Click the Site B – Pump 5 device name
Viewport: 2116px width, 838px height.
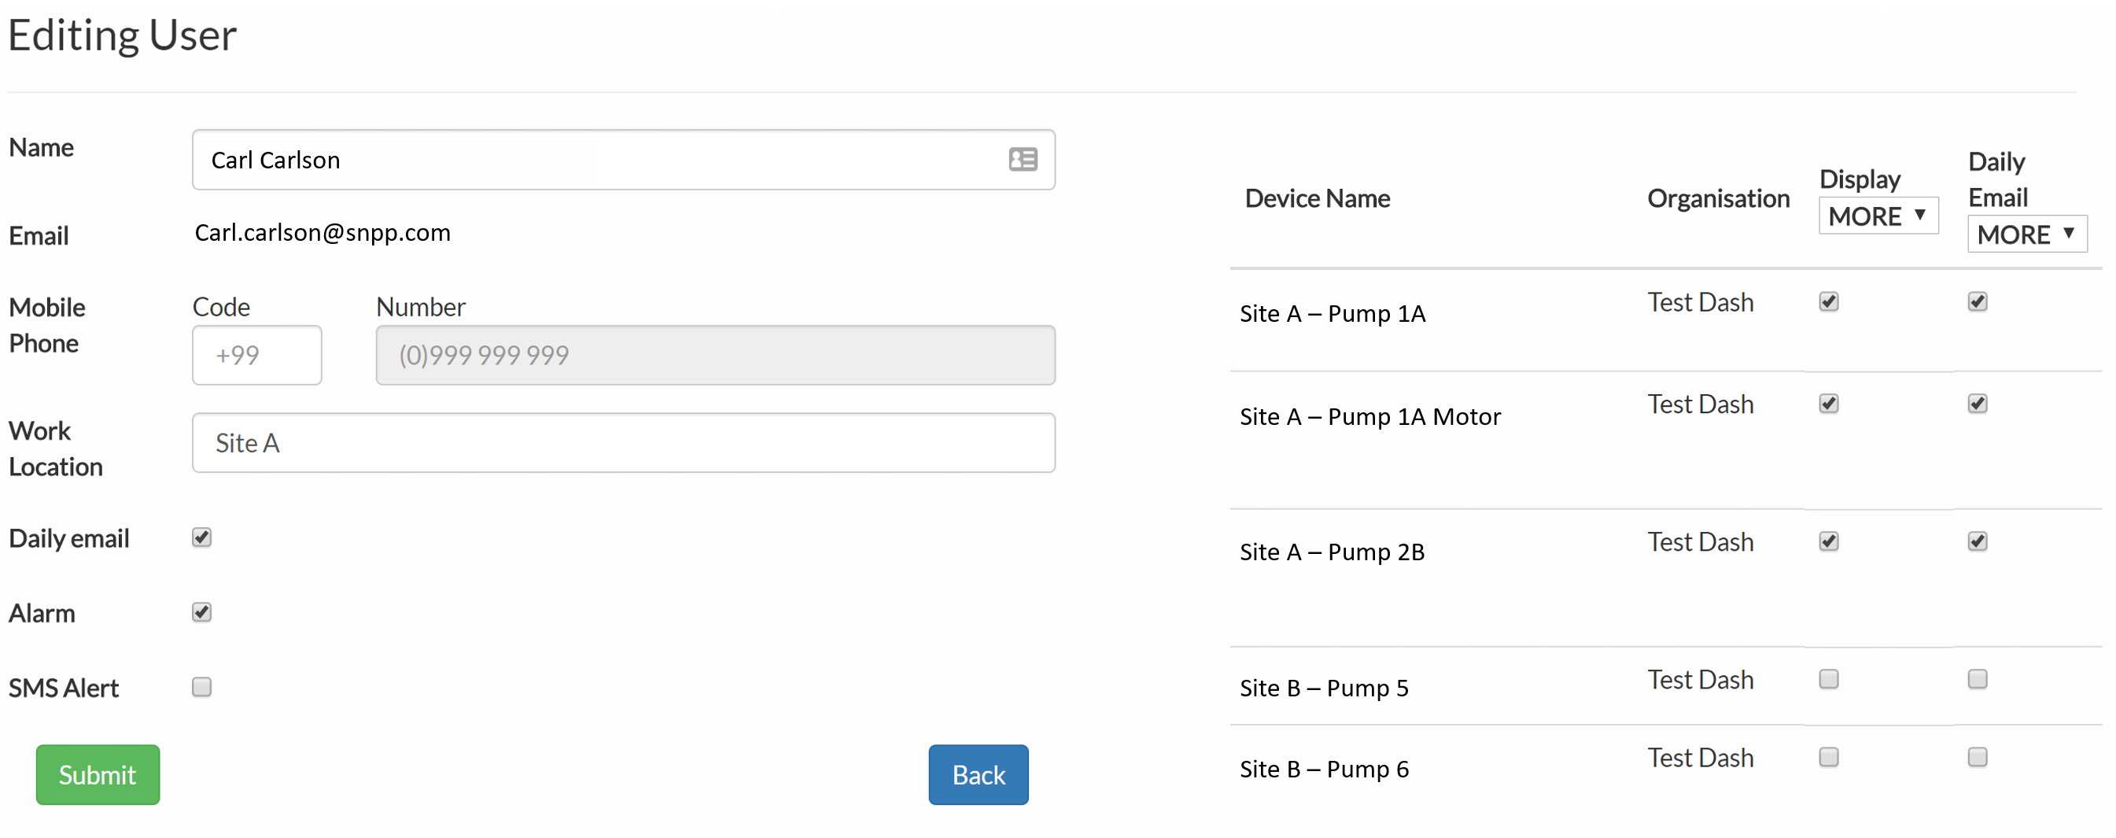[x=1324, y=688]
